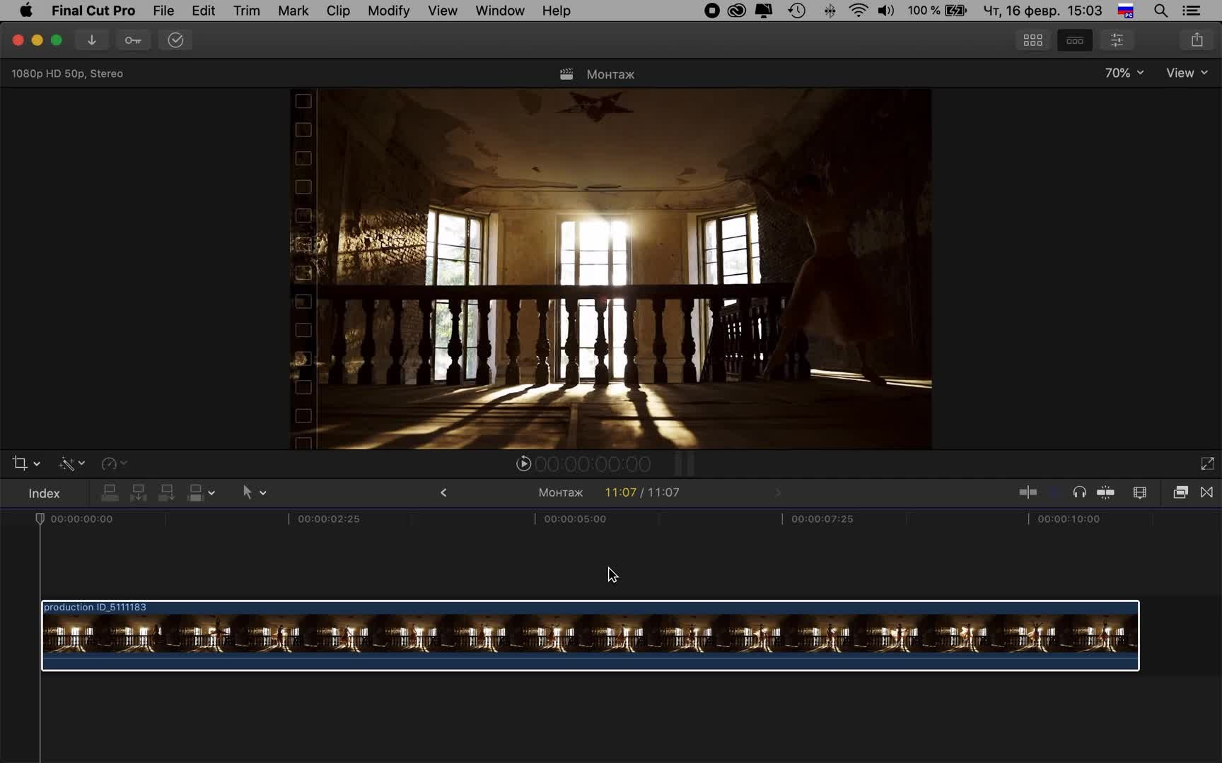Open the Clip menu
The image size is (1222, 763).
(x=337, y=11)
